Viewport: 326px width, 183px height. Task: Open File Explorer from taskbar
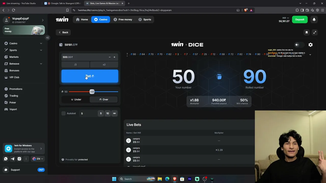point(160,179)
